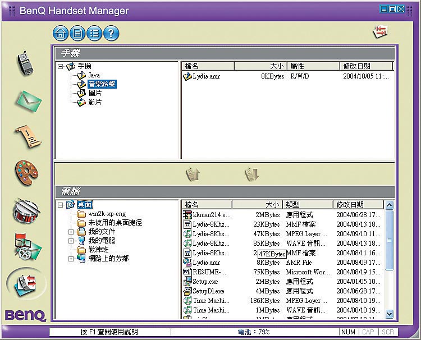Expand the 網路上的芳鄰 node
The width and height of the screenshot is (421, 340).
(71, 259)
